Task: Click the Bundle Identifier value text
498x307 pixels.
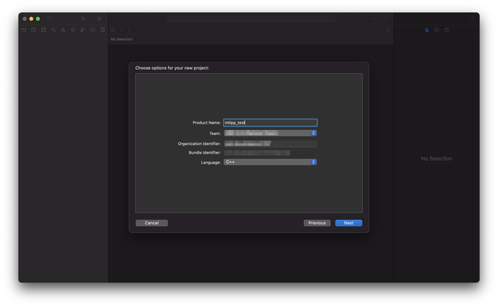Action: (x=257, y=153)
